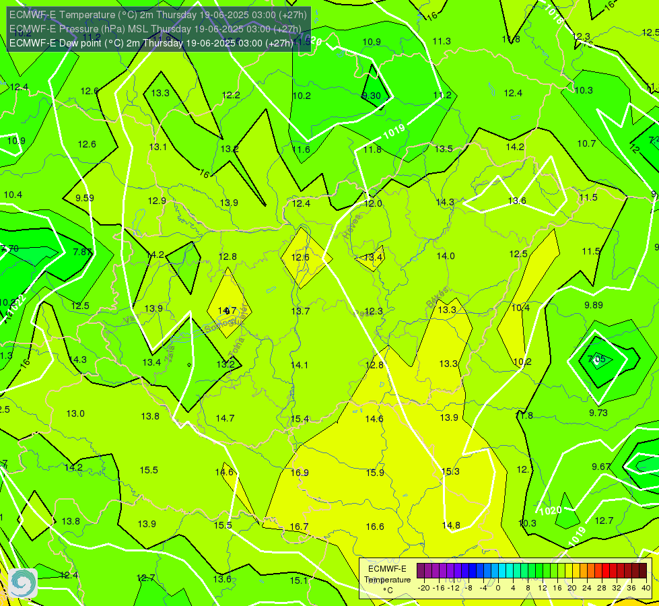Click the 9.89 dew point value
Screen dimensions: 659x606
pos(594,305)
